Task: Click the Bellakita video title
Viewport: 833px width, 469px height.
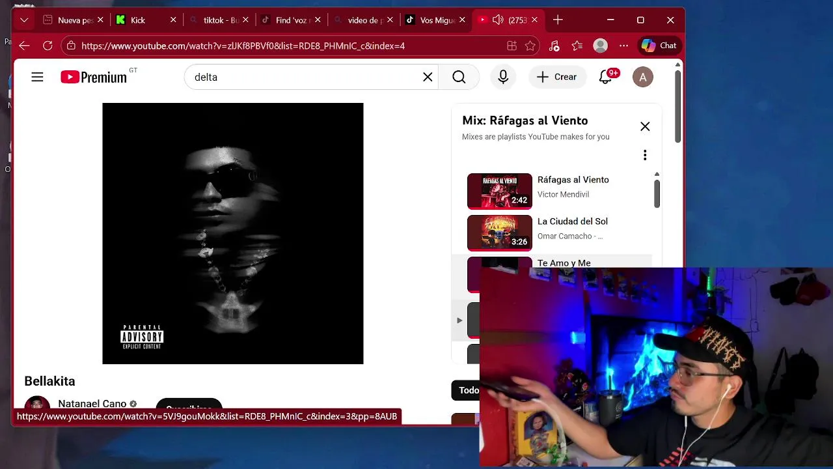Action: coord(49,381)
